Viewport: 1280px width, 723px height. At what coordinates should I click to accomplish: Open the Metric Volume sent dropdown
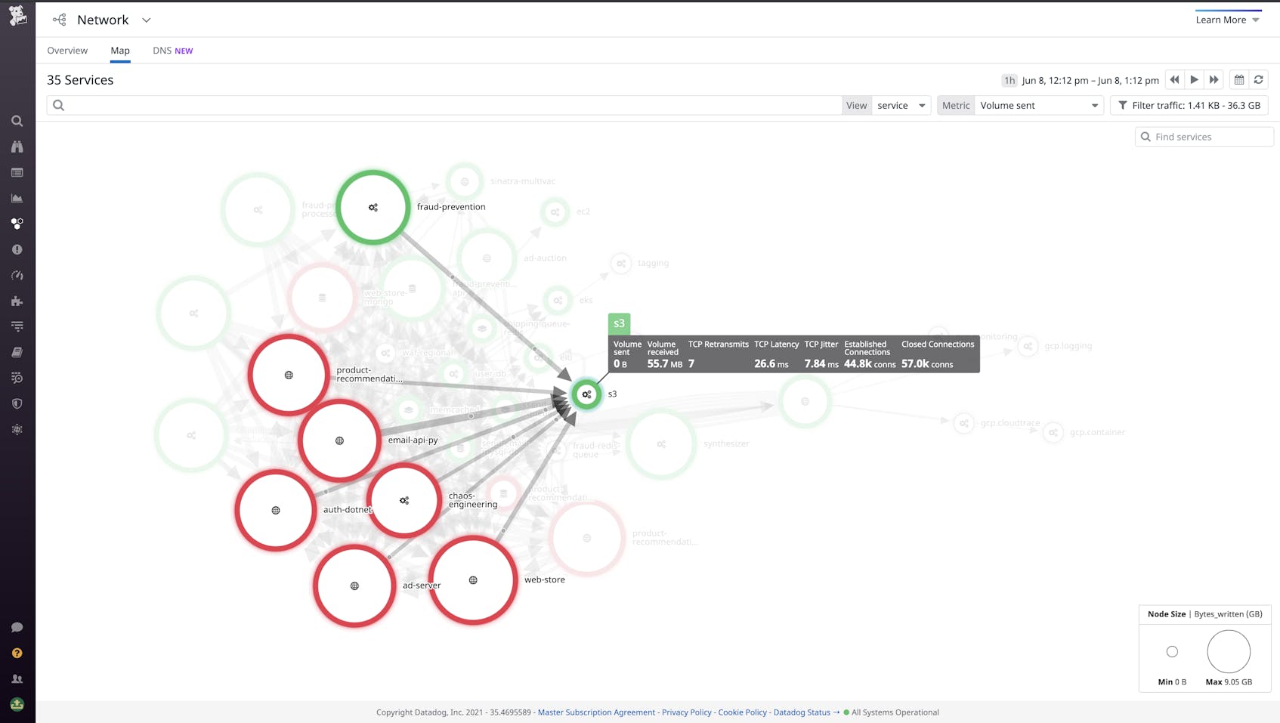point(1038,106)
